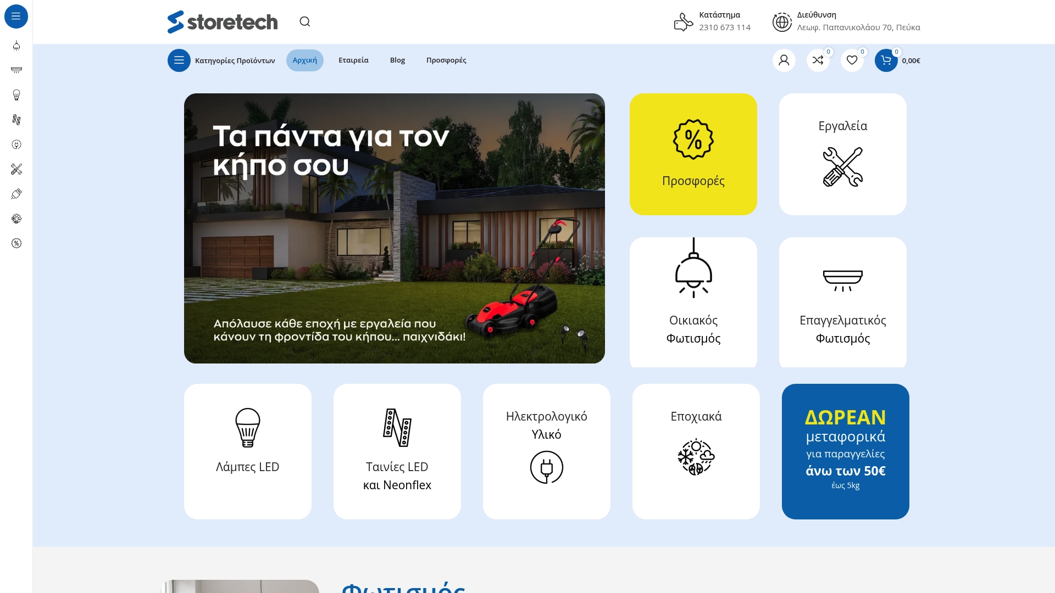Screen dimensions: 1055x593
Task: Open the Εργαλεία category card
Action: pos(843,154)
